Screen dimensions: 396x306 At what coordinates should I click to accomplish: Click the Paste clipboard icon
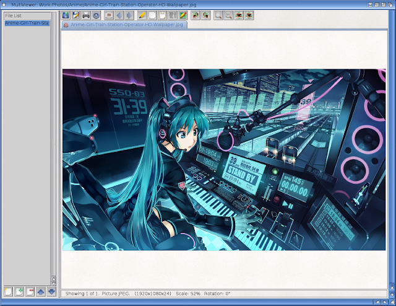tap(162, 15)
